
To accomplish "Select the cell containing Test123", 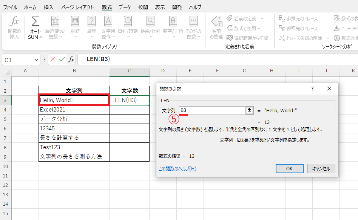I will [x=74, y=147].
